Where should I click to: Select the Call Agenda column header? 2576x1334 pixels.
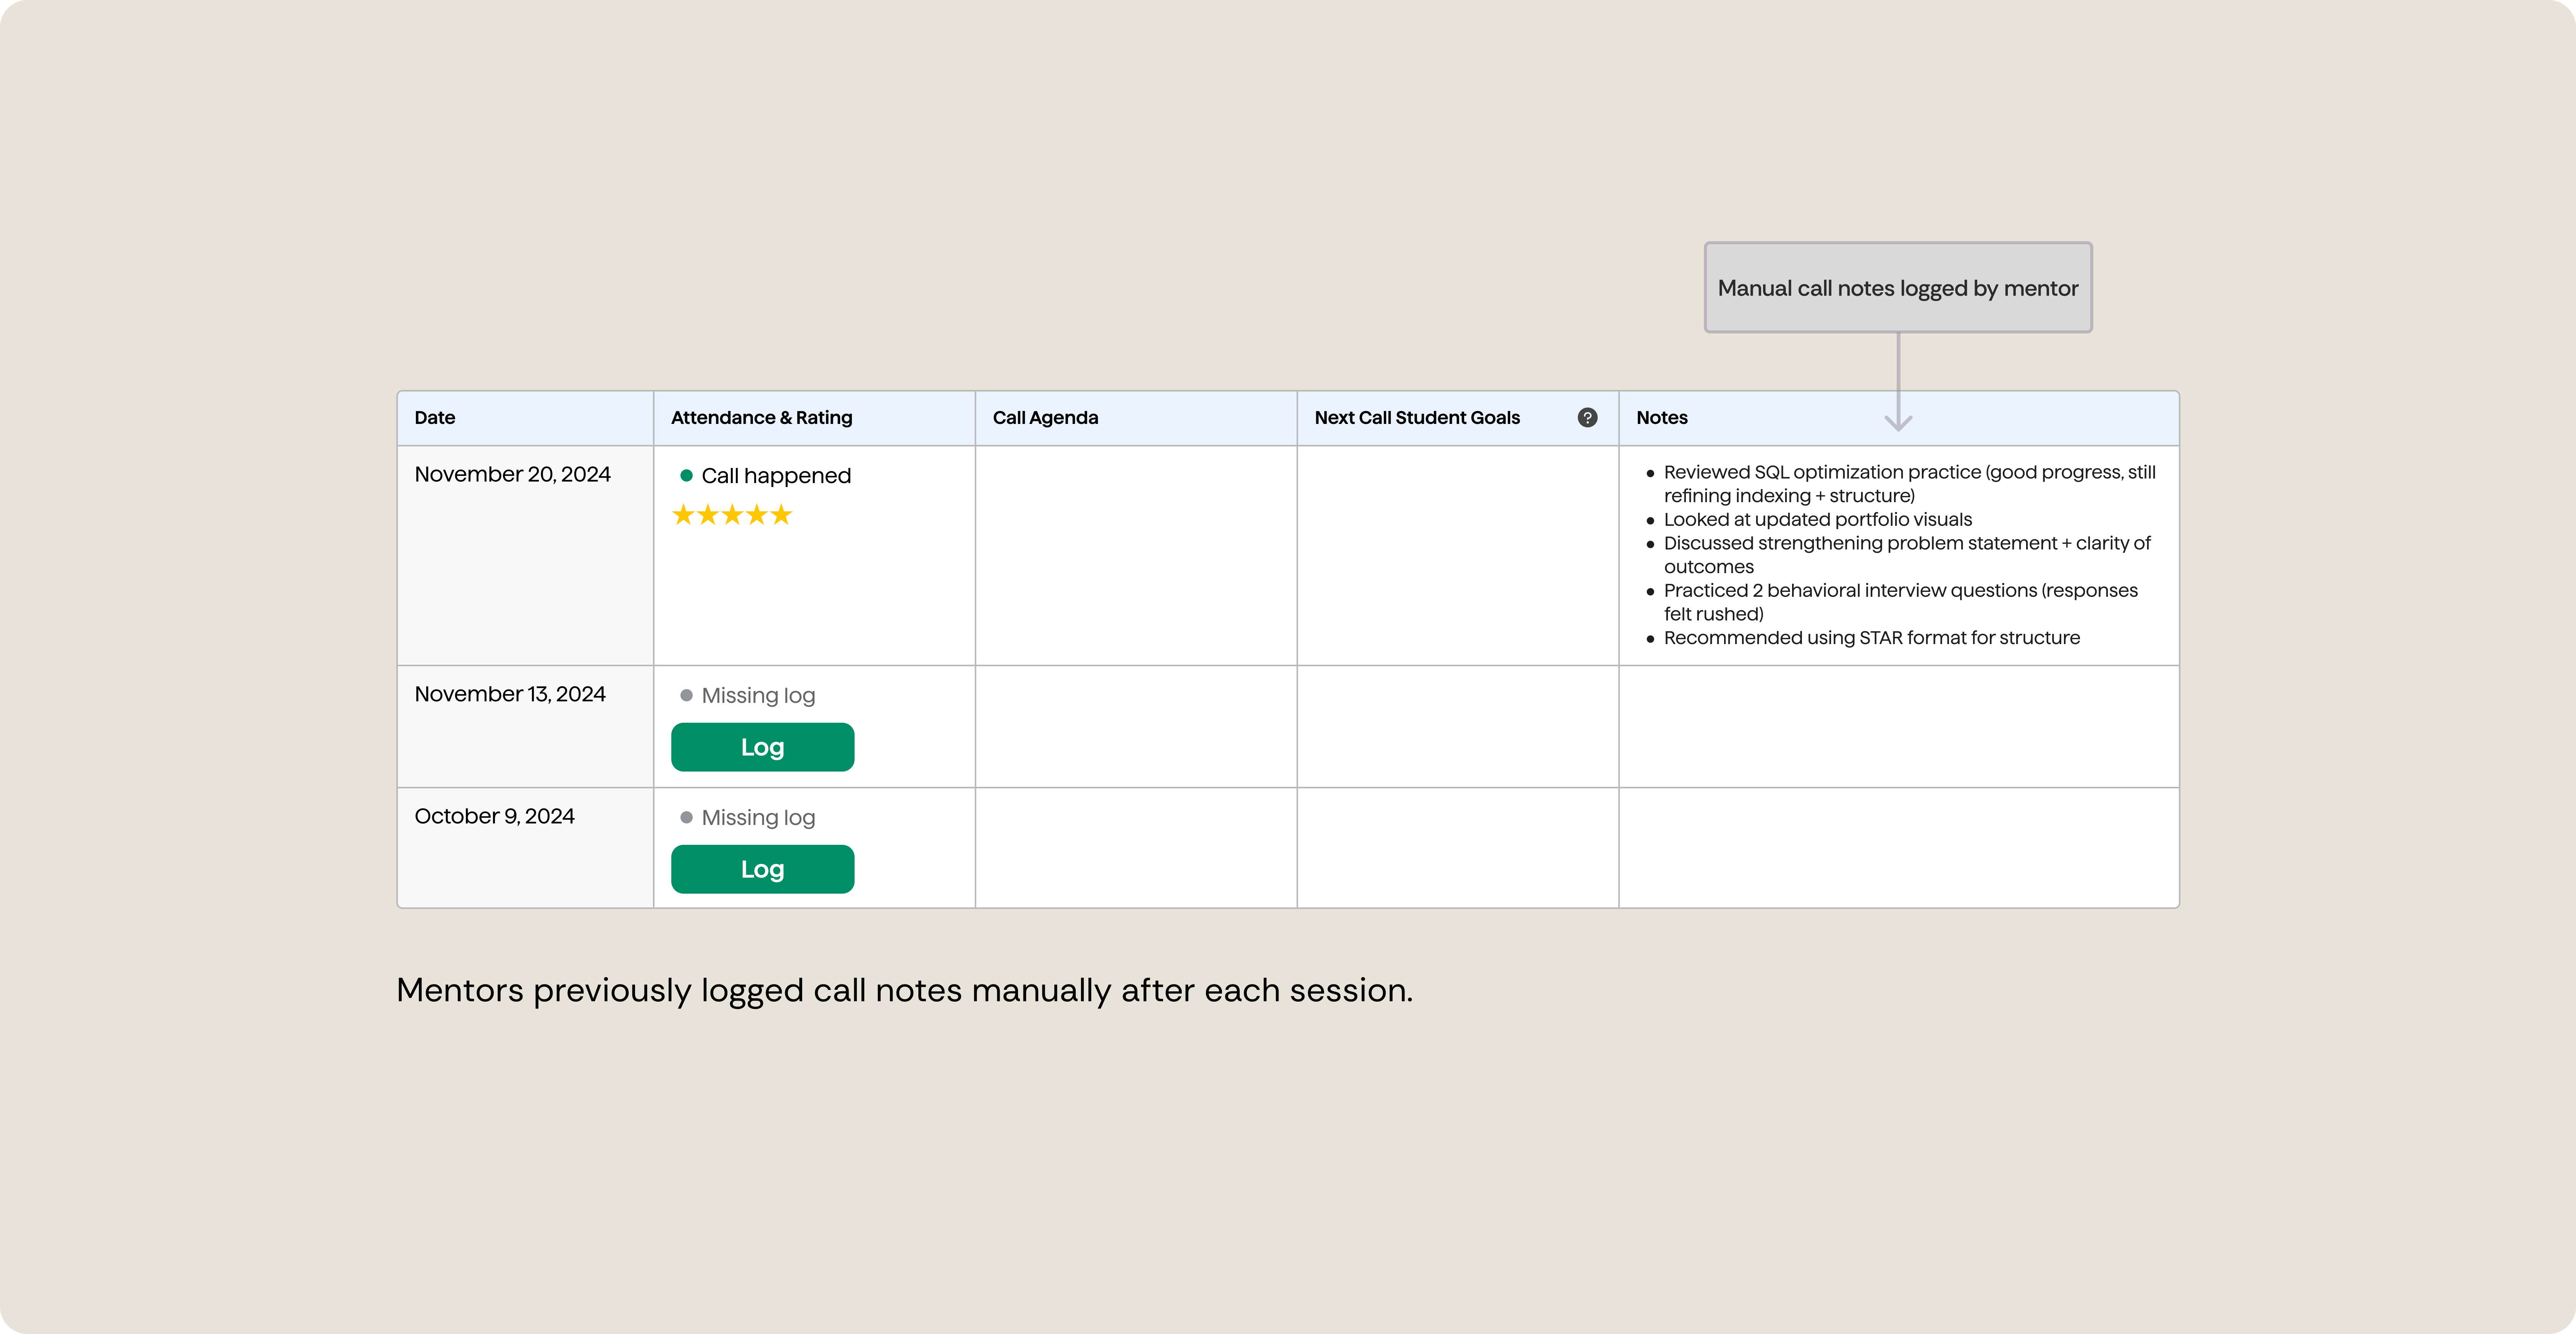pos(1136,418)
